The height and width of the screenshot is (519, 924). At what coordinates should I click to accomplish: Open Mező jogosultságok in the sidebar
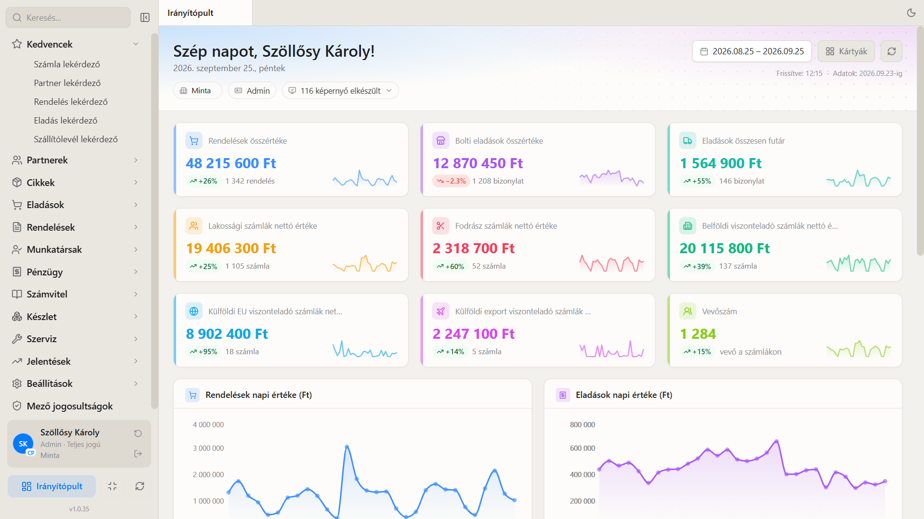point(76,406)
